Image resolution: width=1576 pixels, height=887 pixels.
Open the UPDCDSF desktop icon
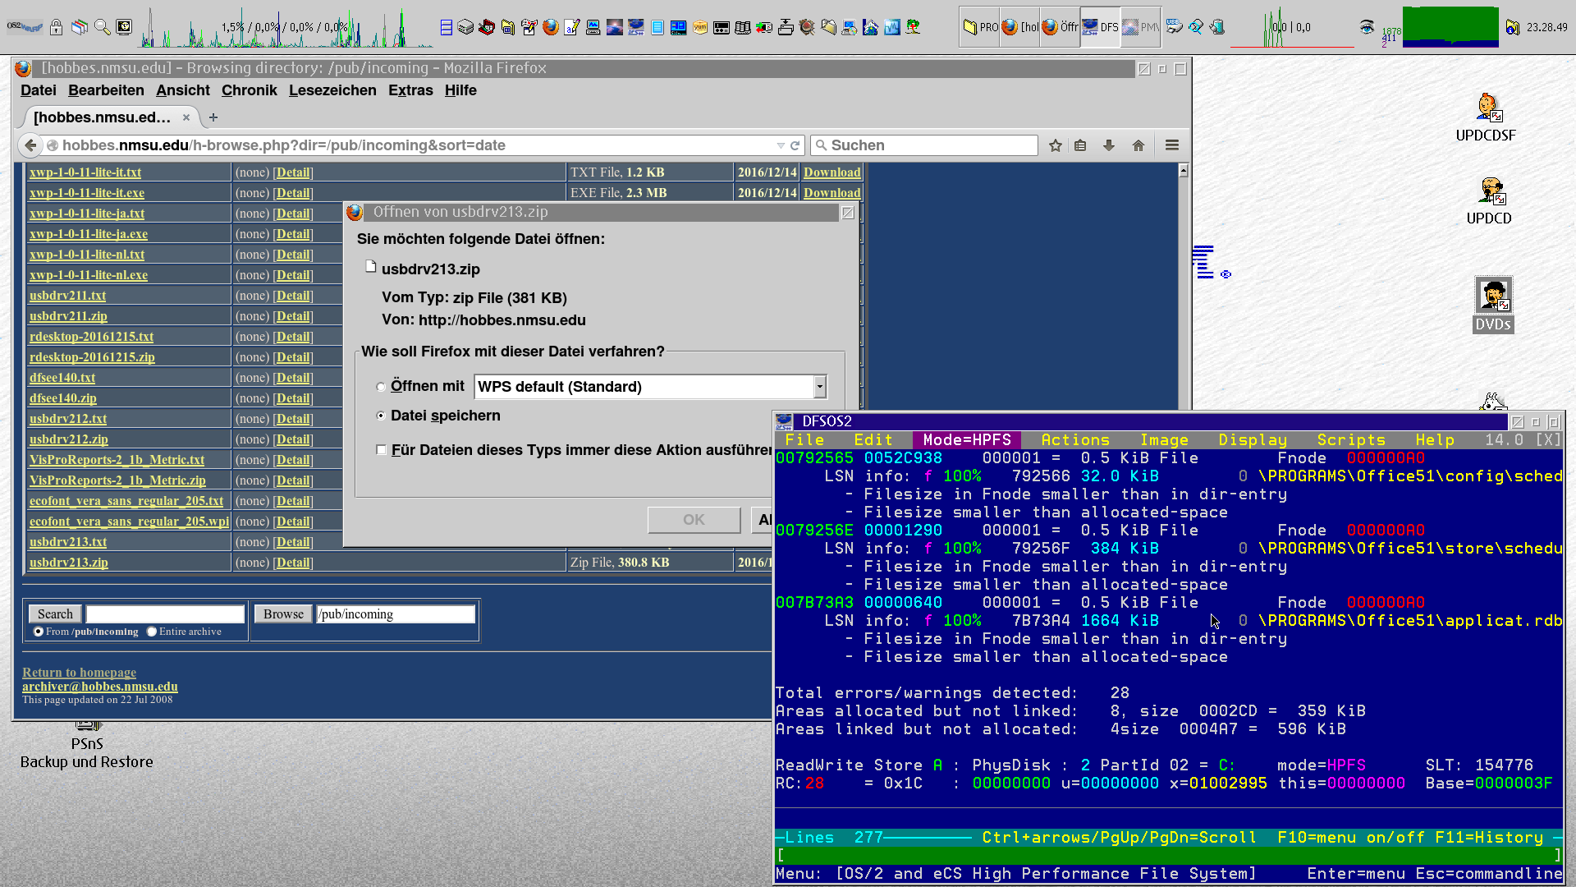(1486, 117)
